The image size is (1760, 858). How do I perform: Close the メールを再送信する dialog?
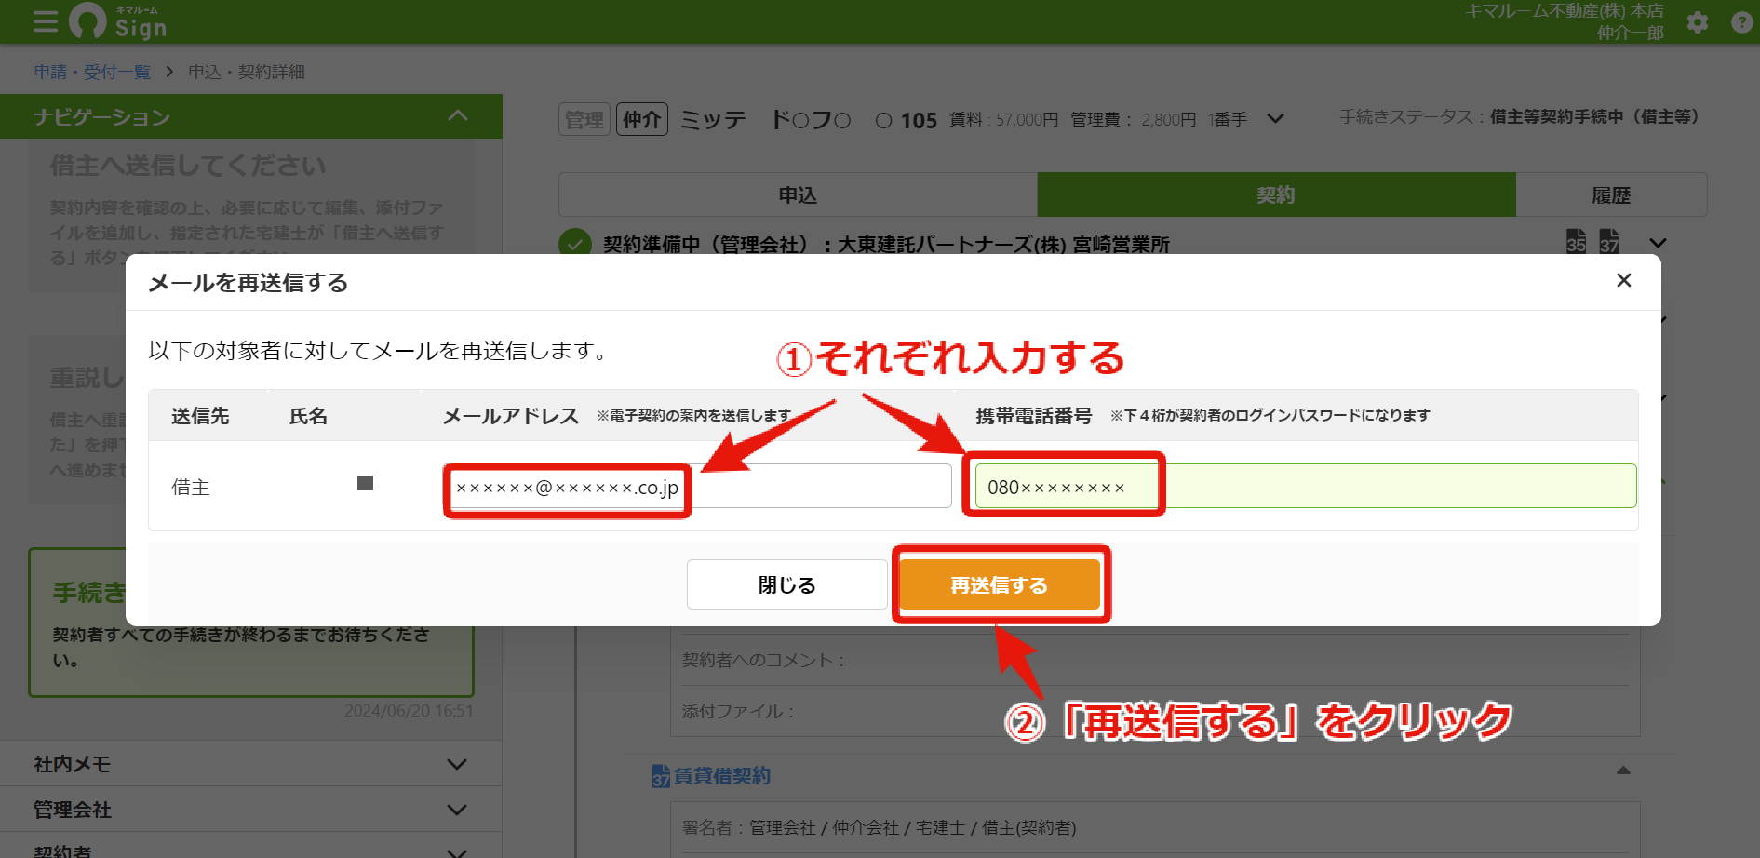pyautogui.click(x=1624, y=280)
